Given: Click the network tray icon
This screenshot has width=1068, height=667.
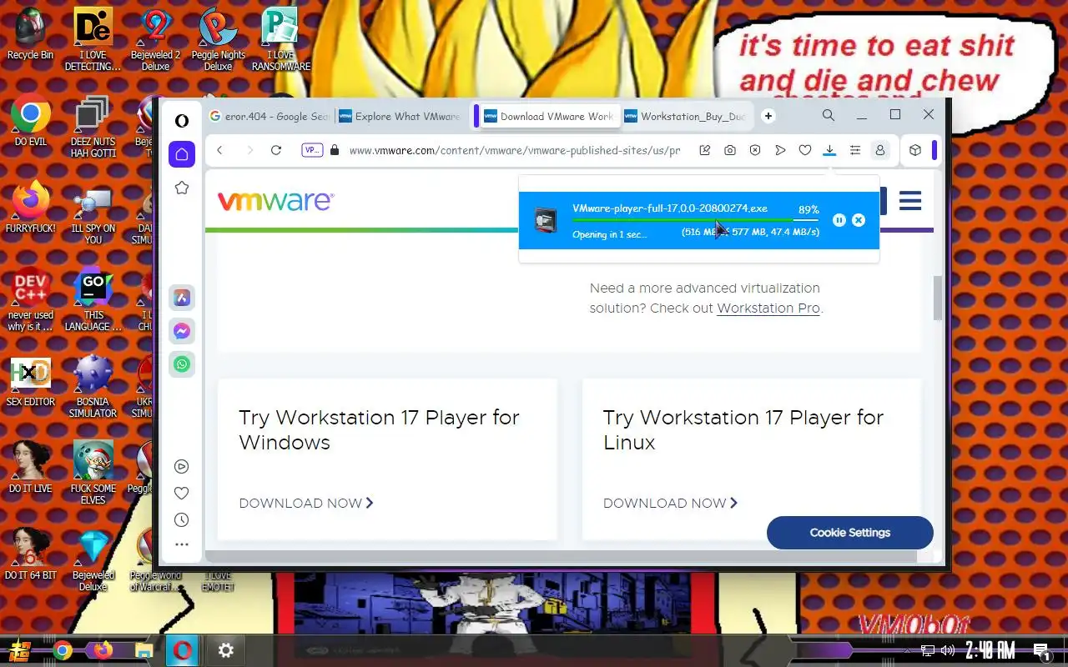Looking at the screenshot, I should [928, 650].
